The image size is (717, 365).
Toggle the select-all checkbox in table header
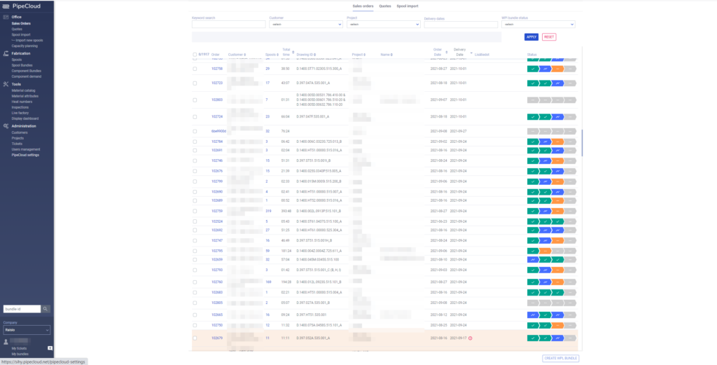(195, 55)
